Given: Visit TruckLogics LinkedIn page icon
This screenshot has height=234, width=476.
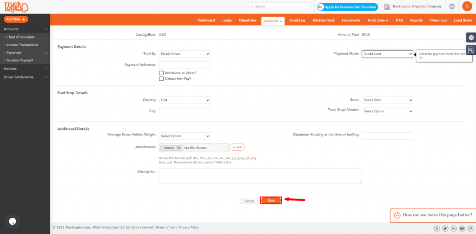Looking at the screenshot, I should point(454,228).
